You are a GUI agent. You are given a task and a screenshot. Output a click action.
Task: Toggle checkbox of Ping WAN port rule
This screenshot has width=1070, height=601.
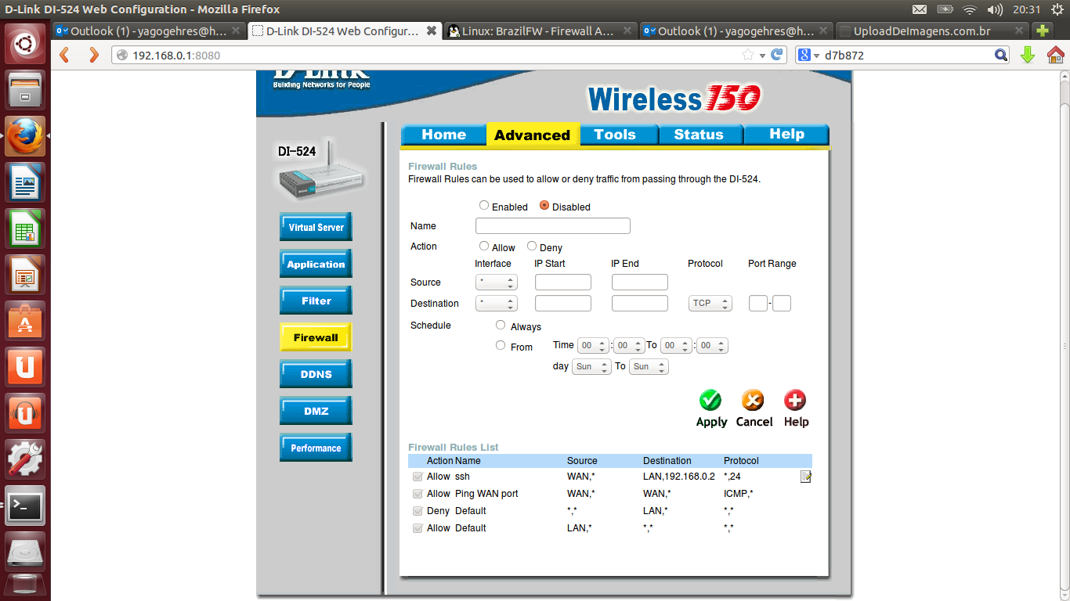coord(418,494)
